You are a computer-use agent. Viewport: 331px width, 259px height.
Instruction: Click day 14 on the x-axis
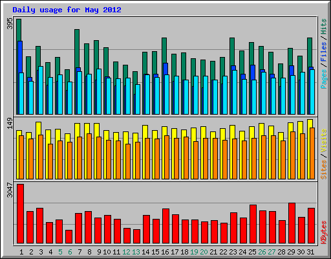click(145, 252)
